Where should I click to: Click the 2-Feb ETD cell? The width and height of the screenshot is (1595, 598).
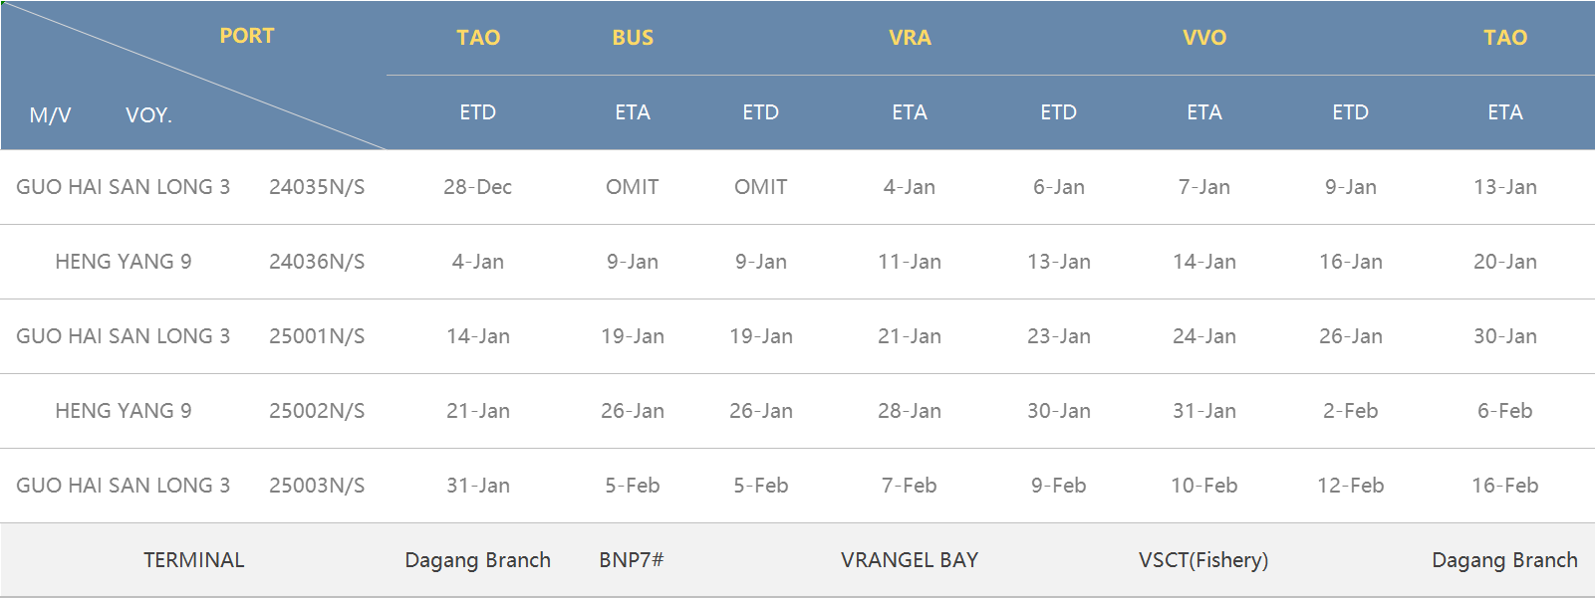coord(1351,411)
